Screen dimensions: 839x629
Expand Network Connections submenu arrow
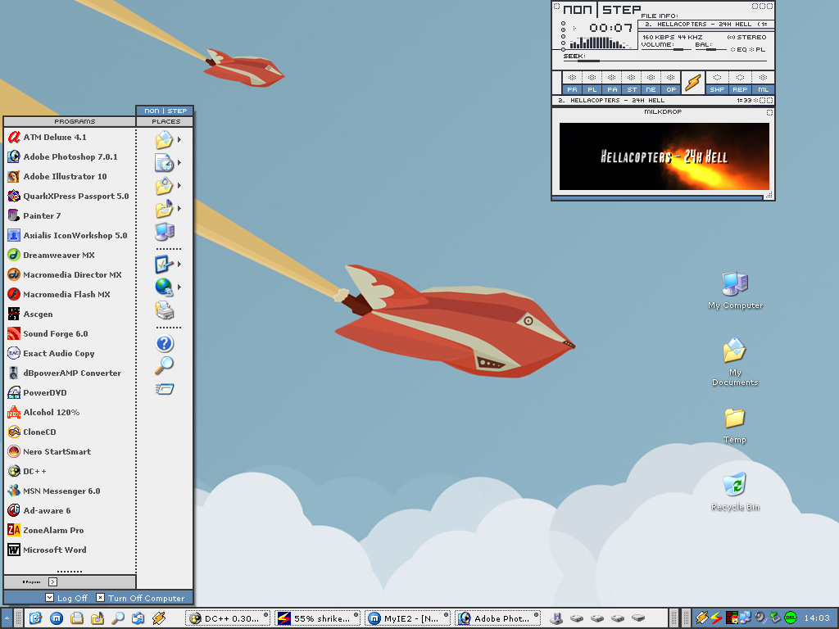[179, 287]
